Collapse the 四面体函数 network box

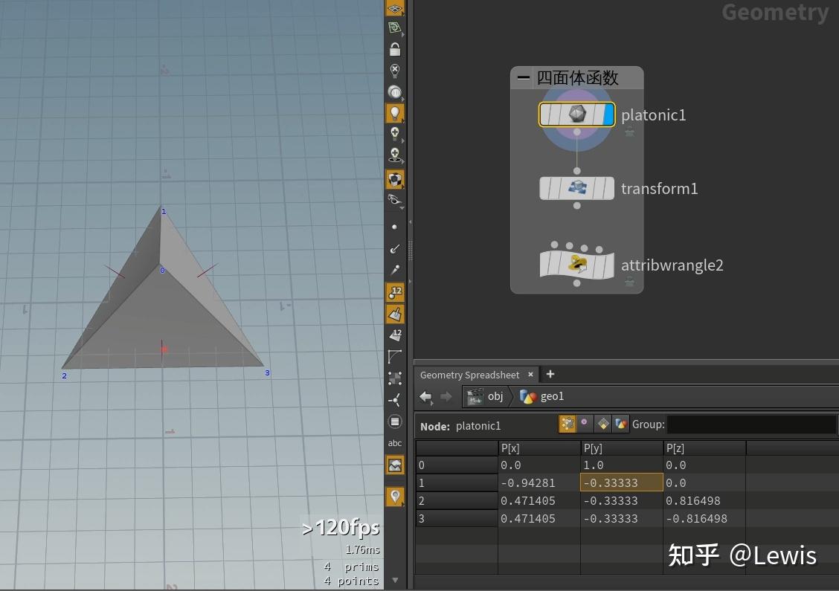[524, 77]
